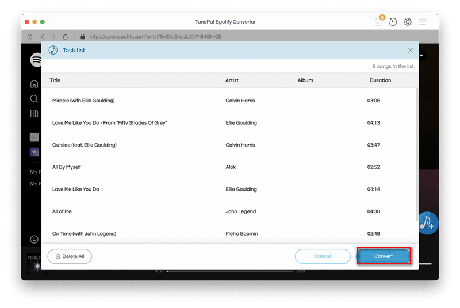Click the Spotify logo in the sidebar
The width and height of the screenshot is (460, 308).
point(36,60)
